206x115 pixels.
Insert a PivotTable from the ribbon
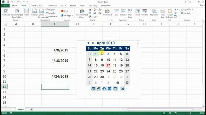[x=6, y=12]
